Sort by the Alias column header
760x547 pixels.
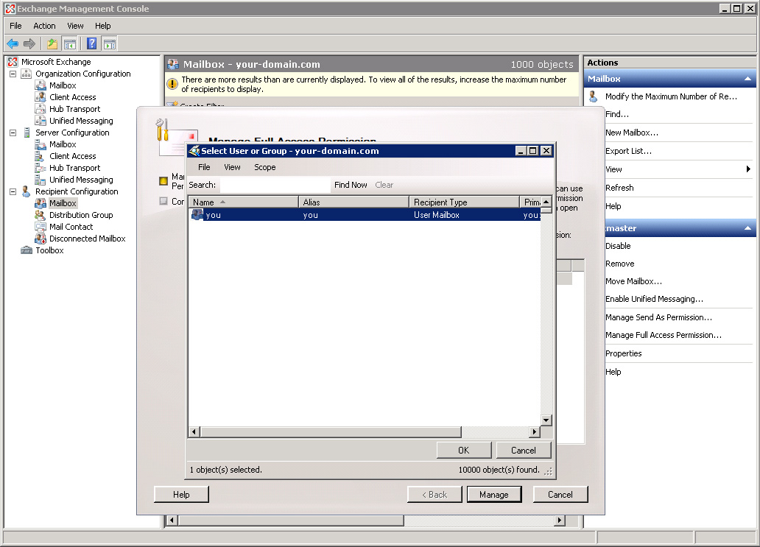click(353, 202)
